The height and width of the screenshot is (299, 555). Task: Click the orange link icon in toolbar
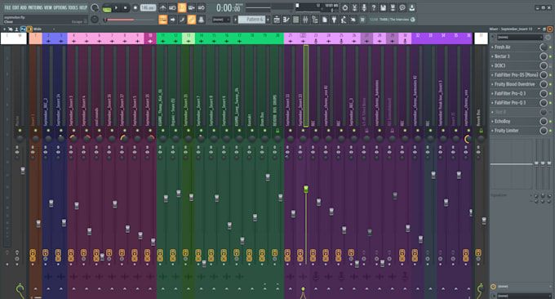point(192,20)
